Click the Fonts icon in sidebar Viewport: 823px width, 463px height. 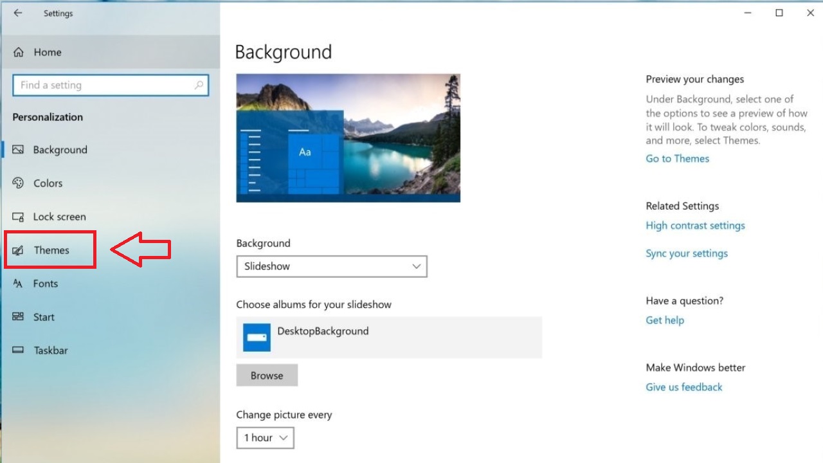pyautogui.click(x=18, y=284)
